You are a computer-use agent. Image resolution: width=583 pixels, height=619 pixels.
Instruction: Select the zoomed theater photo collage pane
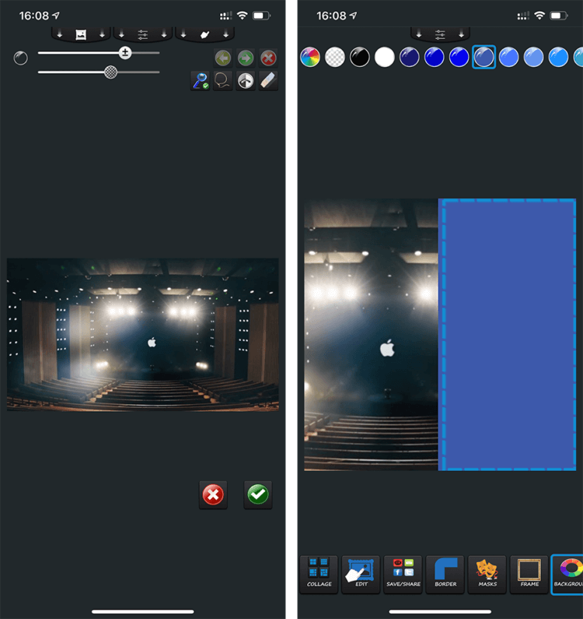tap(371, 334)
